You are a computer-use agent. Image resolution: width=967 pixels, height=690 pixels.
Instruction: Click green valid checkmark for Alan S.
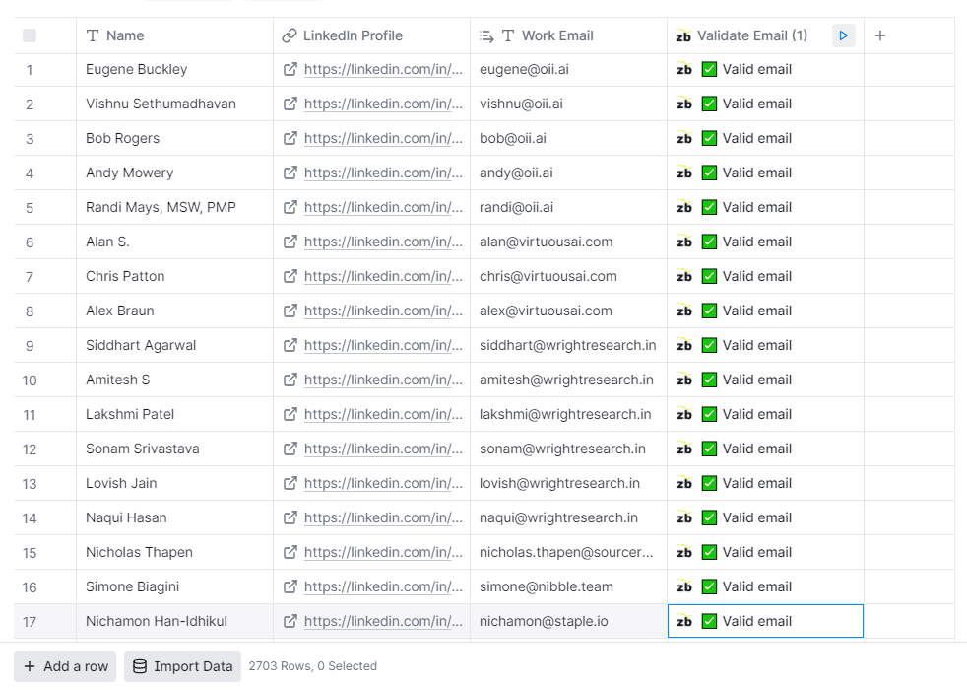(x=709, y=242)
